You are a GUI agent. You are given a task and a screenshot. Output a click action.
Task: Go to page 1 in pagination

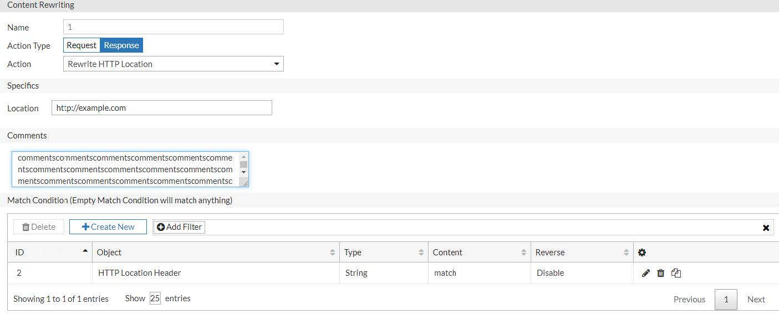(726, 300)
